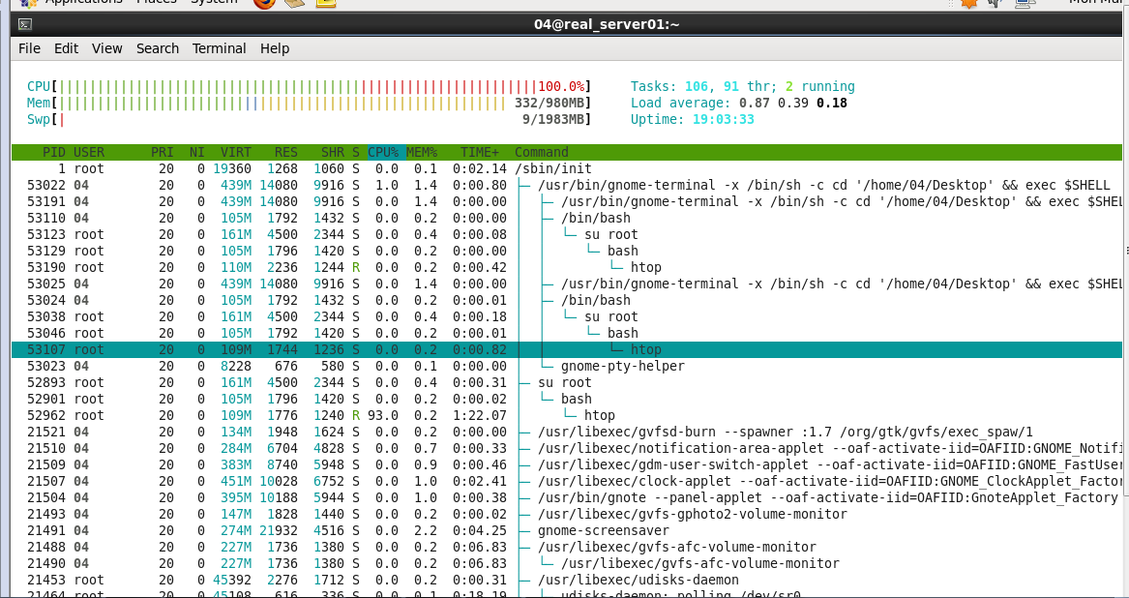Select the htop process using 93.0 CPU

point(567,415)
